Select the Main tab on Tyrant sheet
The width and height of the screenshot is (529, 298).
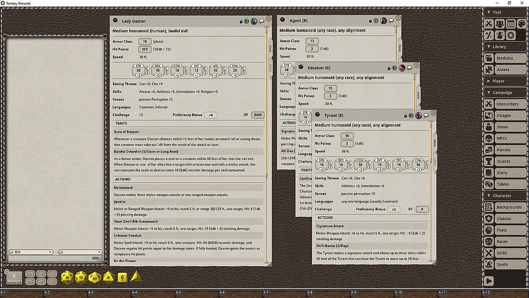(434, 143)
